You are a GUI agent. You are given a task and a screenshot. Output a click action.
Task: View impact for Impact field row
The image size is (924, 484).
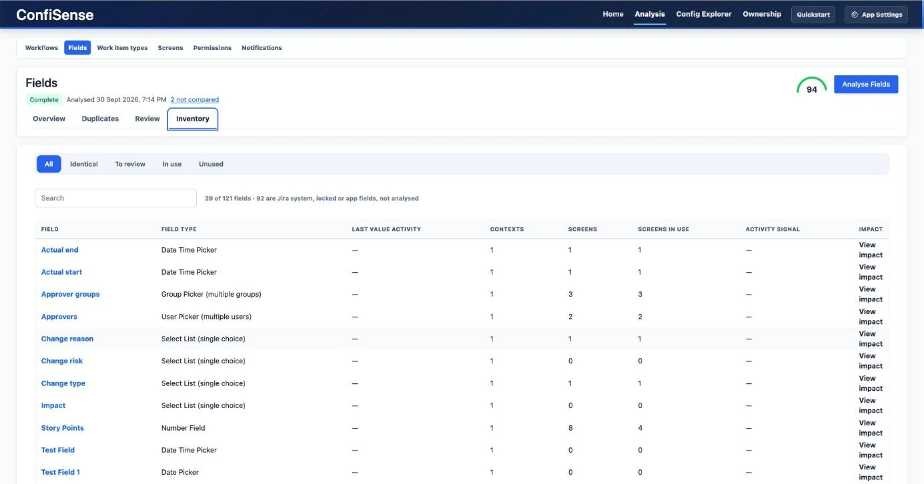coord(871,405)
